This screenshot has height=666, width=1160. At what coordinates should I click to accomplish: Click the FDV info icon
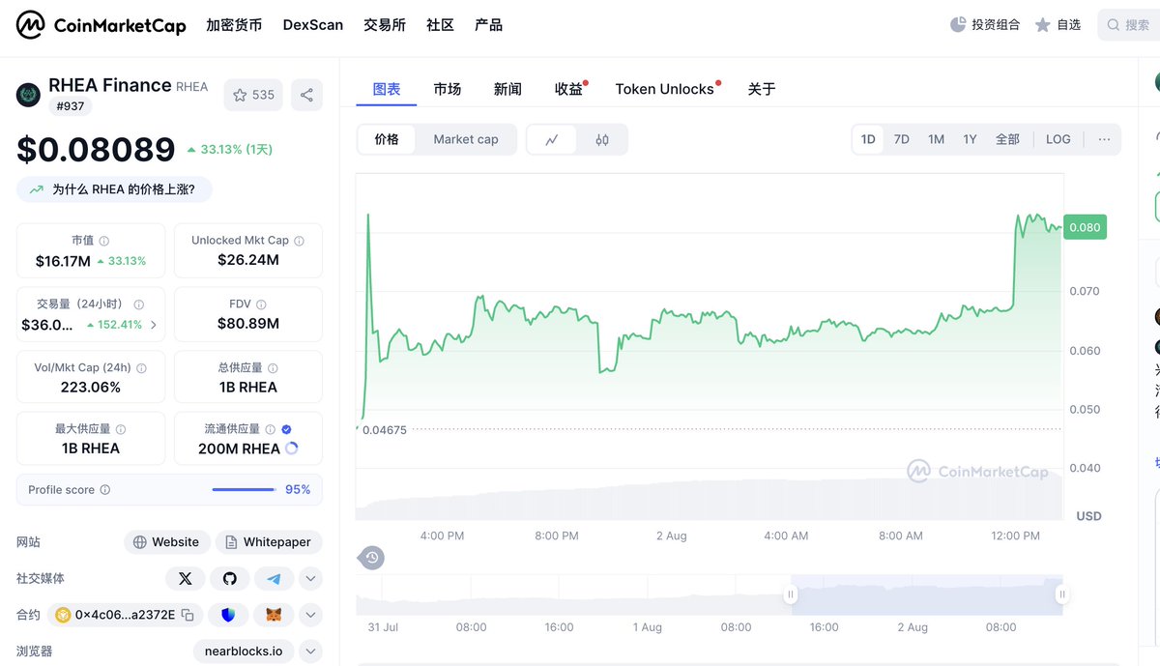(261, 304)
